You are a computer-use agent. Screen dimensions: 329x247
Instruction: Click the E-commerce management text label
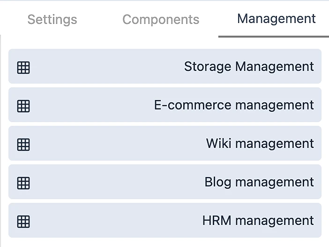(x=234, y=105)
